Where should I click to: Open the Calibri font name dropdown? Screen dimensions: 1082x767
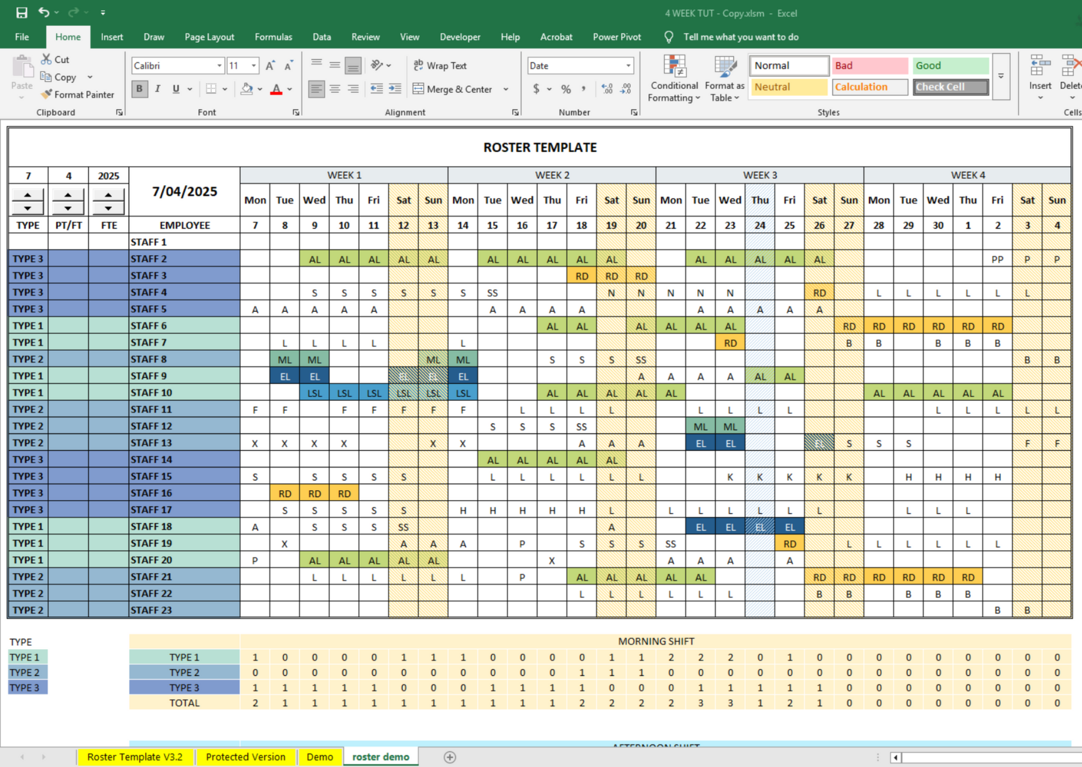(x=219, y=66)
